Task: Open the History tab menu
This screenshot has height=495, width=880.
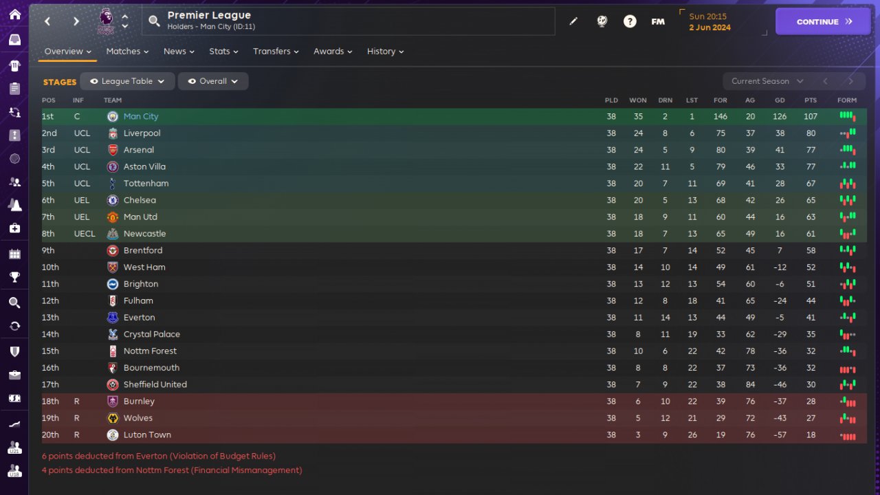Action: point(385,52)
